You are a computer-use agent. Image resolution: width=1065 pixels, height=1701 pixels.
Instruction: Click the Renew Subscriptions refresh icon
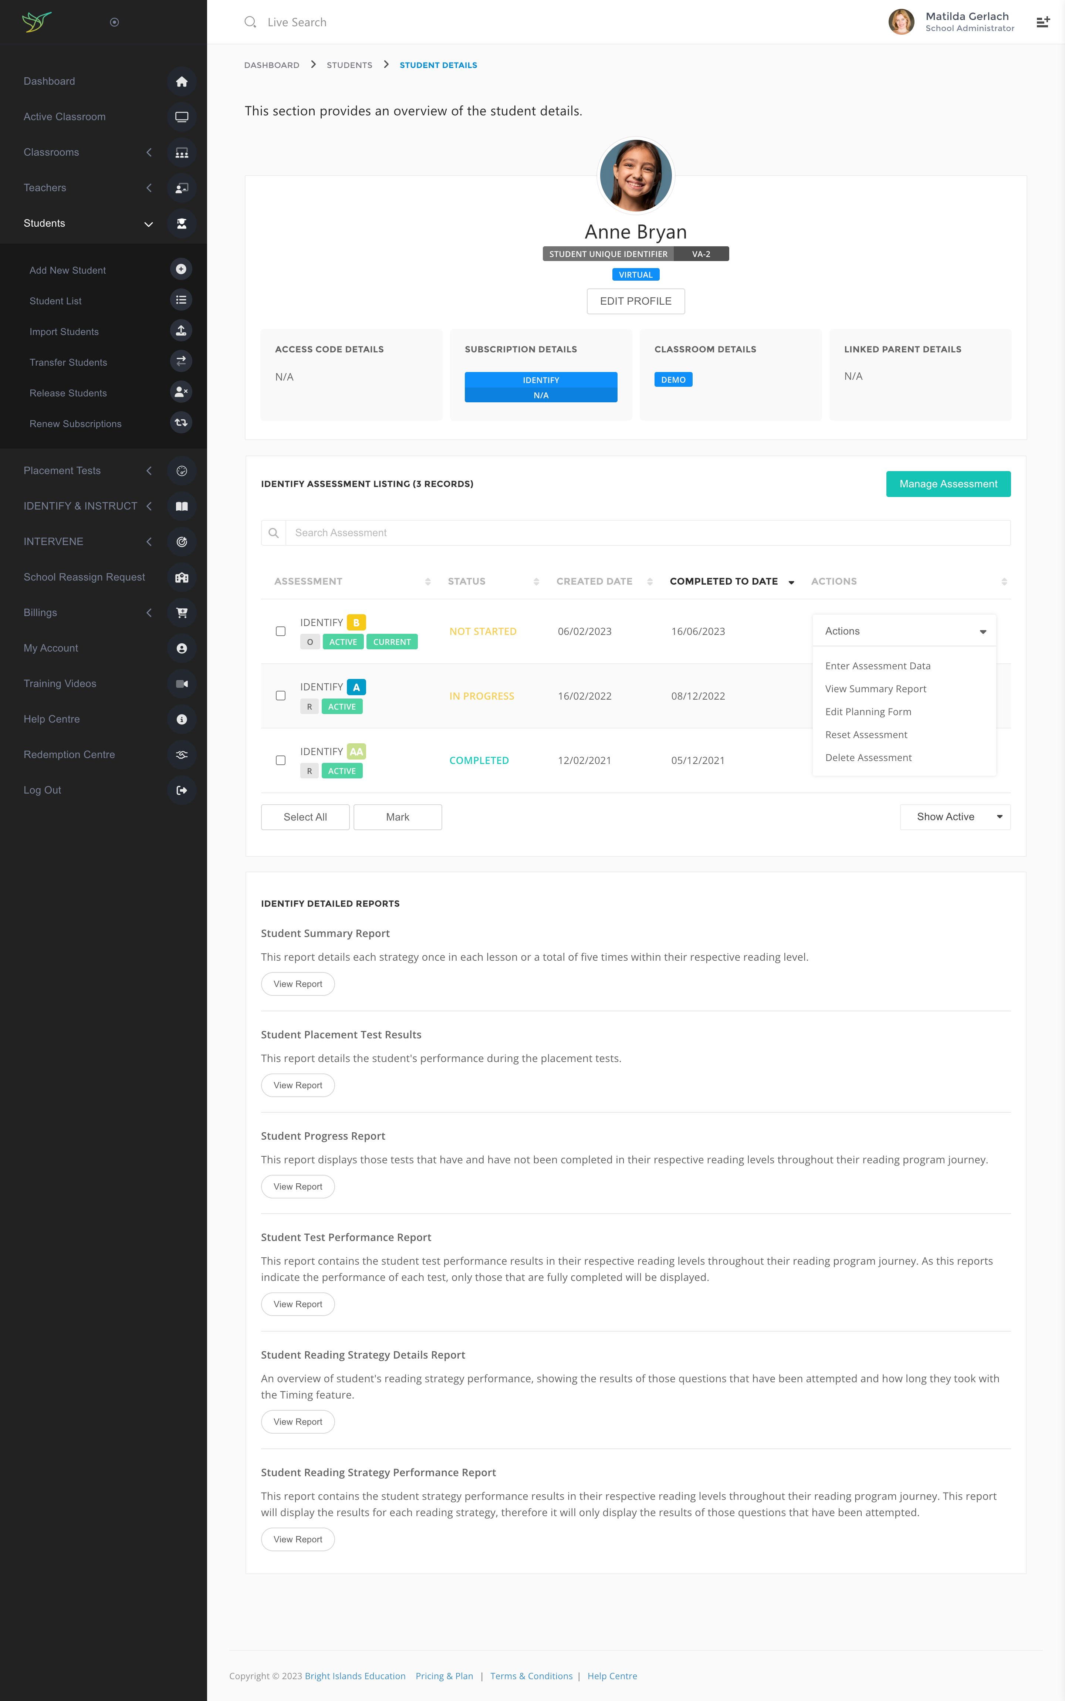tap(181, 423)
